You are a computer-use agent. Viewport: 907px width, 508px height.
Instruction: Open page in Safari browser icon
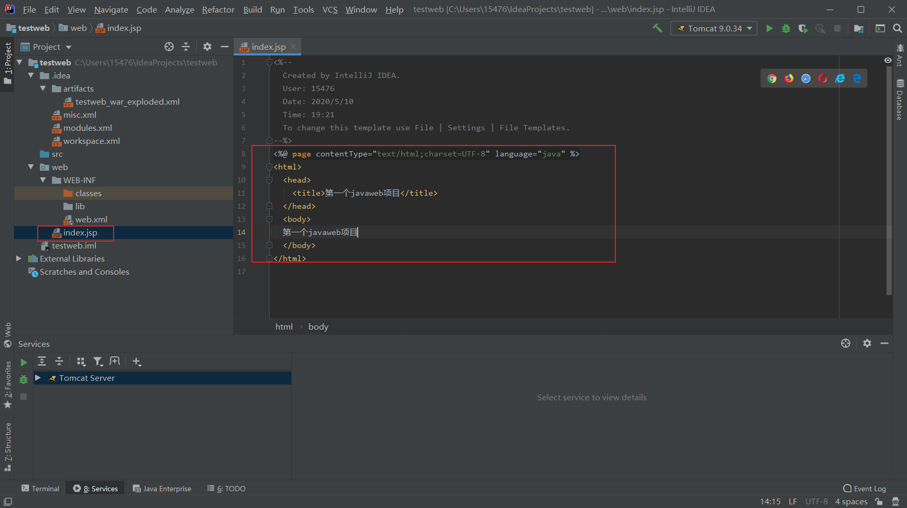coord(806,78)
